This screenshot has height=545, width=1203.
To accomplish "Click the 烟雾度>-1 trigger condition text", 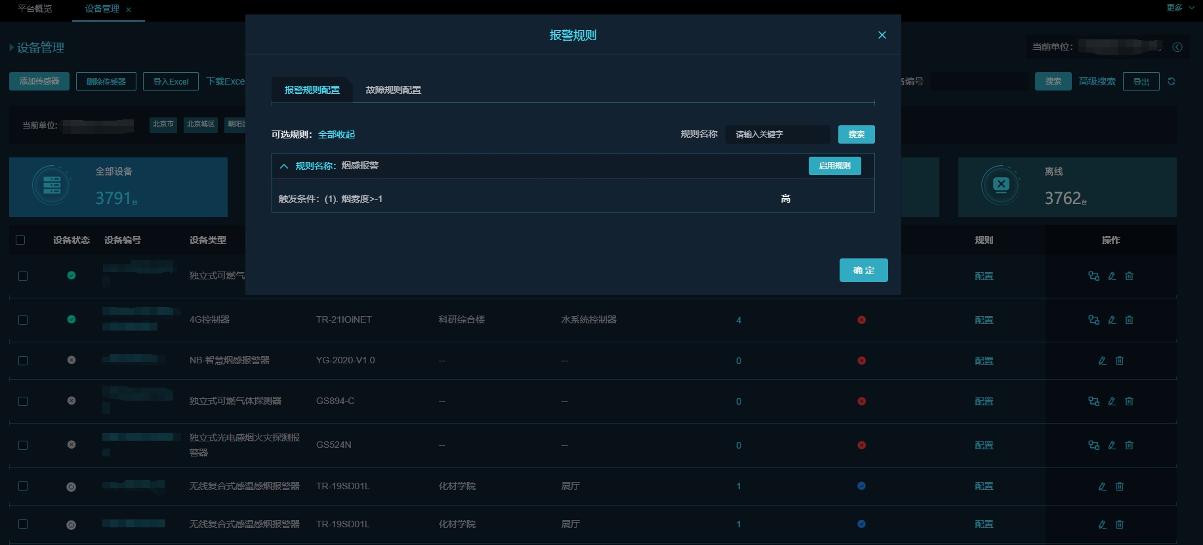I will click(x=361, y=199).
